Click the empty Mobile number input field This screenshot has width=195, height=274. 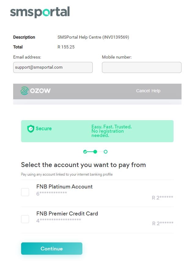(x=141, y=67)
